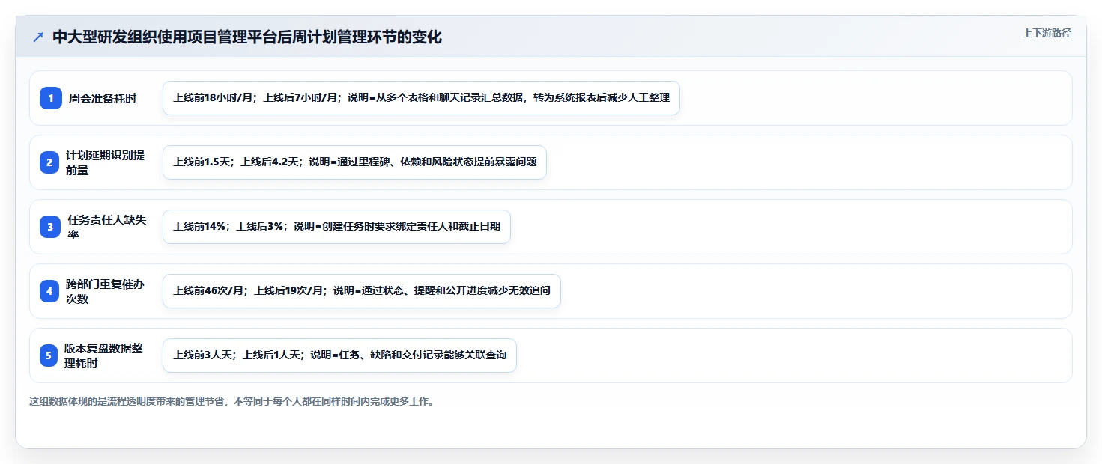This screenshot has width=1102, height=464.
Task: Select the 任务责任人缺失率 label
Action: (x=107, y=227)
